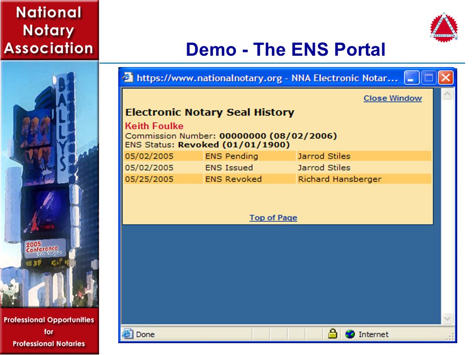The height and width of the screenshot is (355, 473).
Task: Click the '2005 Conference Las Vegas' sign image
Action: tap(45, 248)
